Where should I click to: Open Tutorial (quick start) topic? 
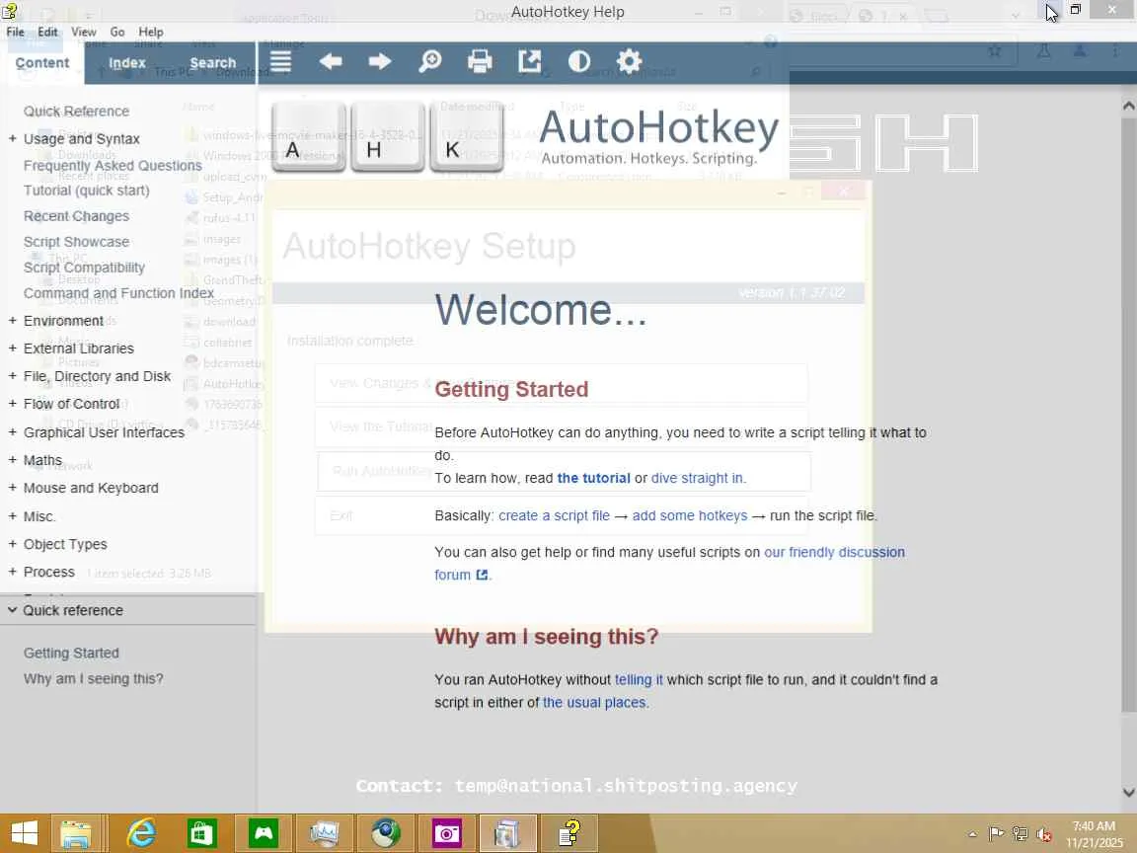coord(86,190)
